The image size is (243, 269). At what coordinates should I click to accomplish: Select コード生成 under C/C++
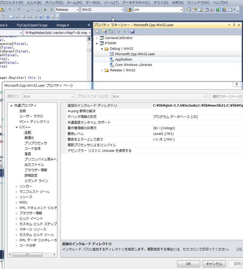pyautogui.click(x=32, y=148)
